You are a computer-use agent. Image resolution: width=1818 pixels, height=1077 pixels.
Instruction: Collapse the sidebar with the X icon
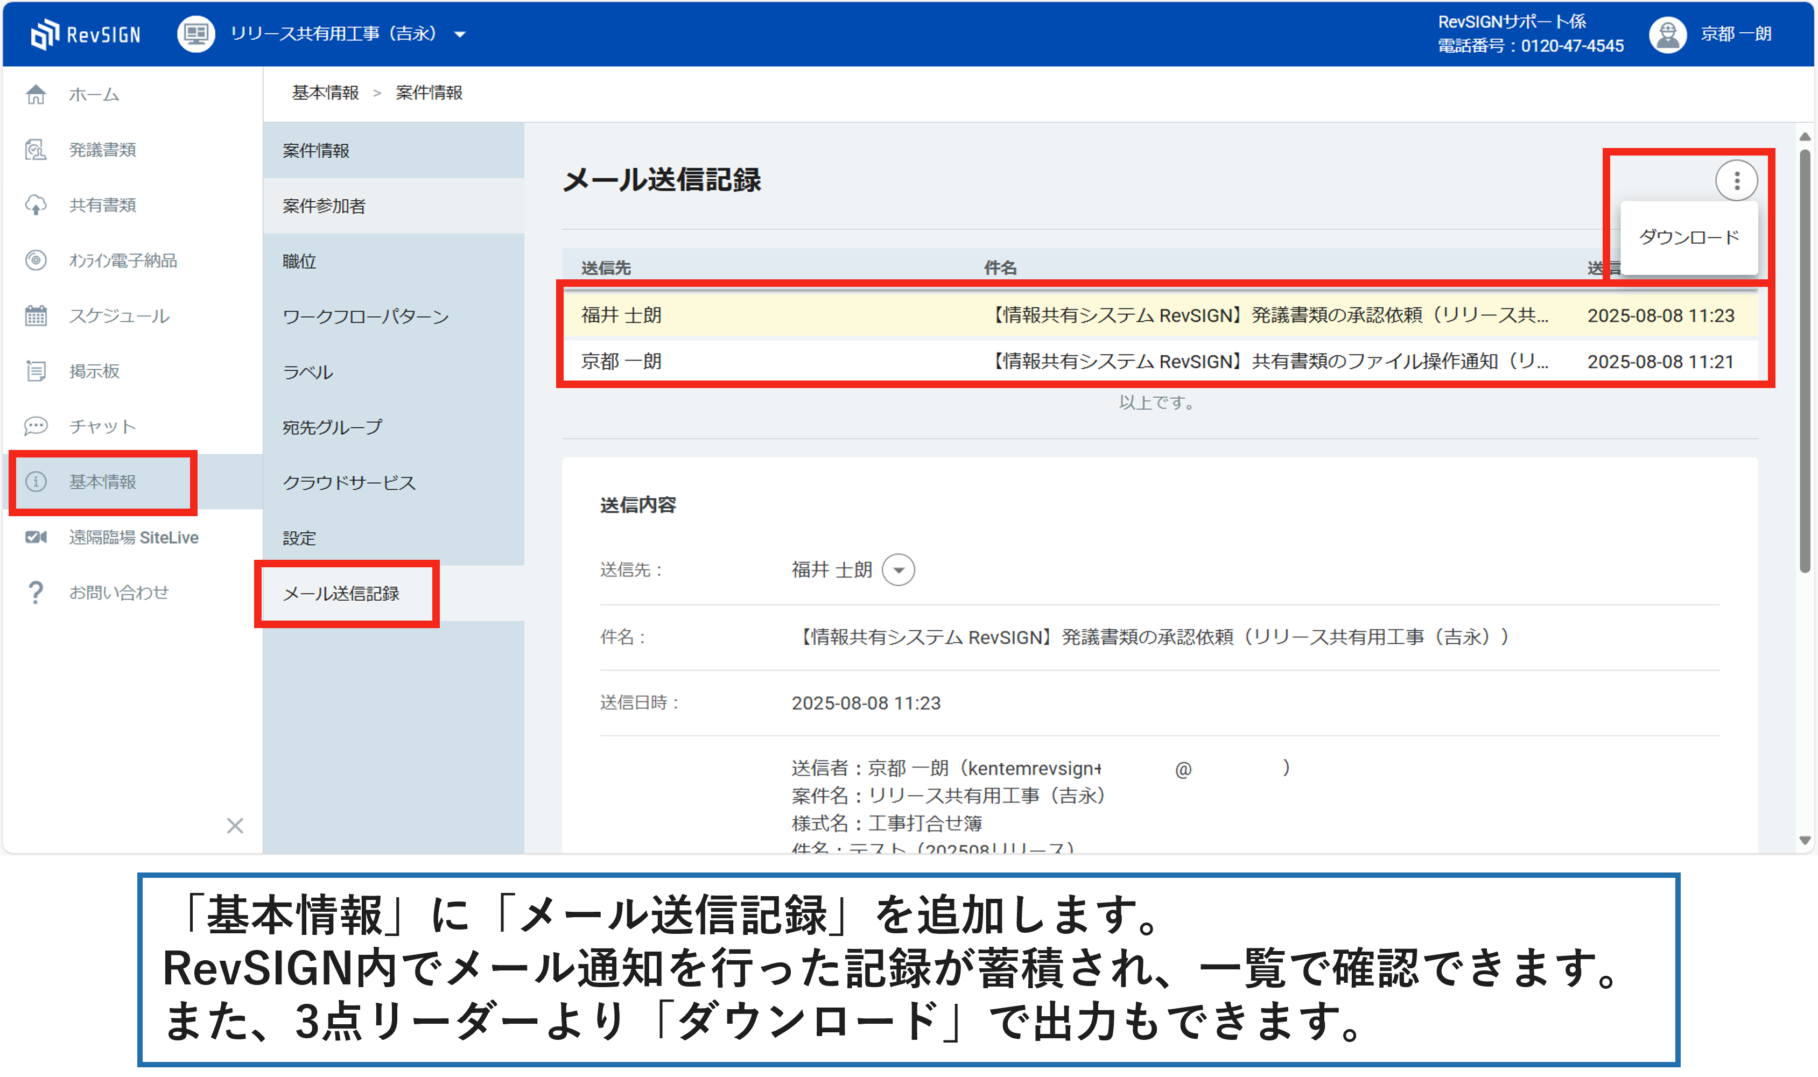pos(234,826)
